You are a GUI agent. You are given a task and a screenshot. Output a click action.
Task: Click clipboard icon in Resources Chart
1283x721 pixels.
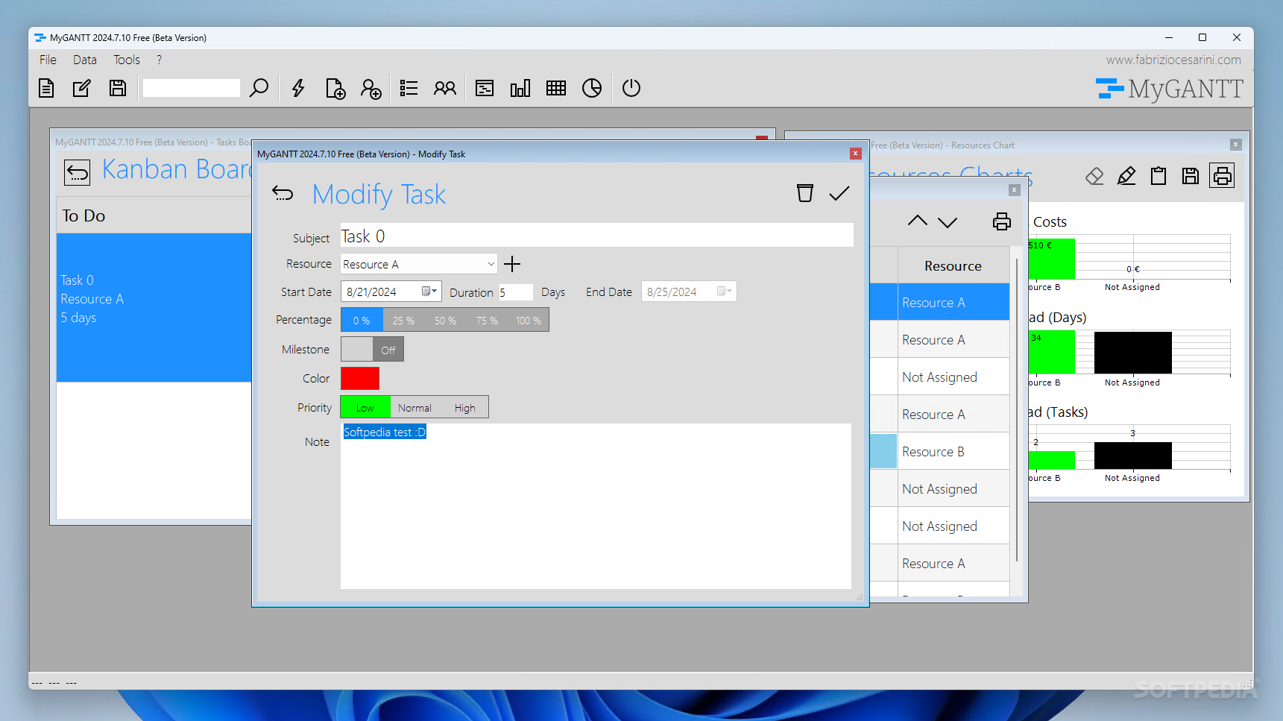coord(1159,176)
